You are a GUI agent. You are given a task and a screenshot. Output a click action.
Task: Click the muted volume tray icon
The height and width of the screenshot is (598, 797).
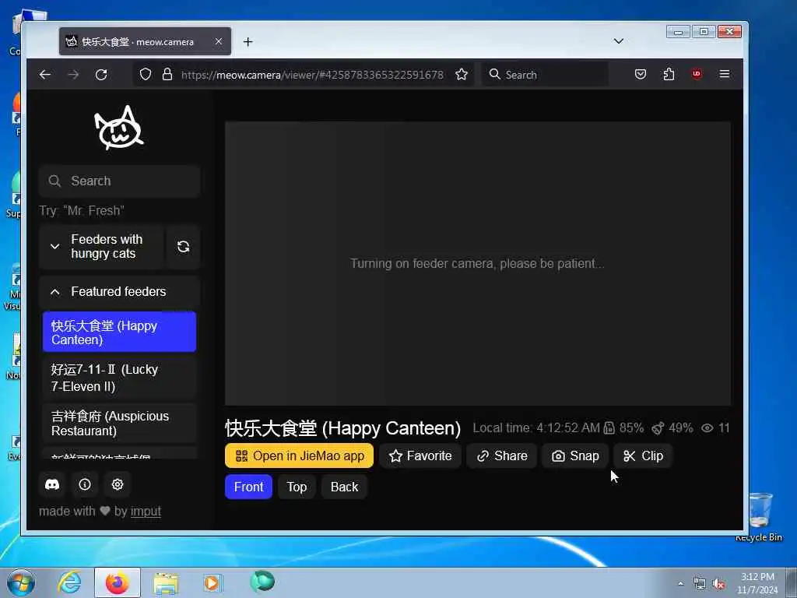click(x=718, y=584)
